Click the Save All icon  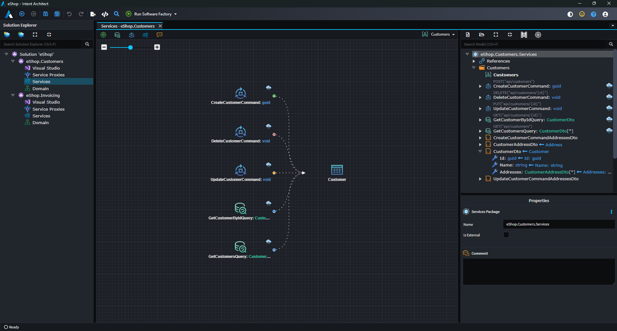click(x=57, y=14)
